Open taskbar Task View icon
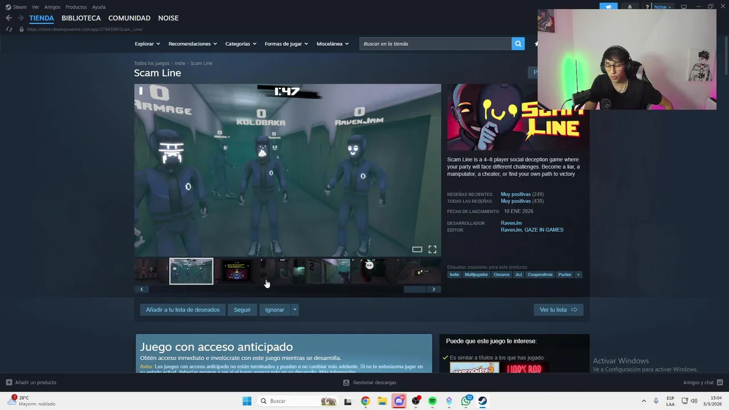The image size is (729, 410). 347,401
